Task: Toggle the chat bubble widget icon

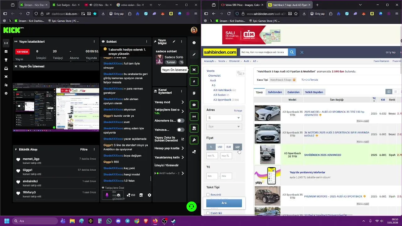Action: click(194, 105)
